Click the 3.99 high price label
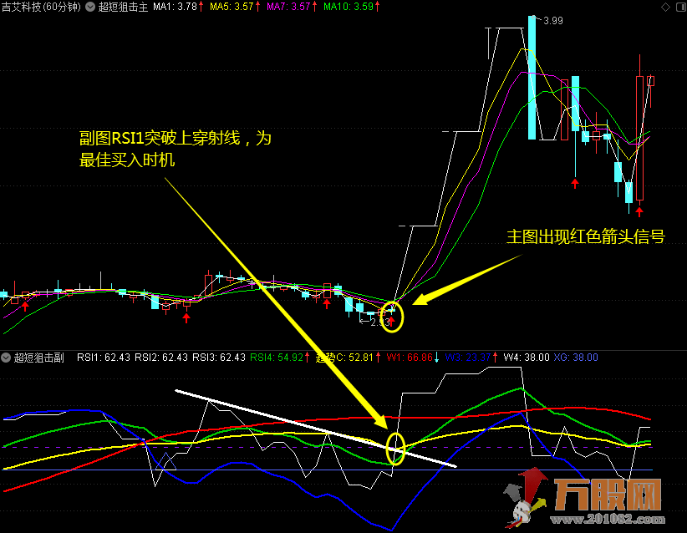Image resolution: width=687 pixels, height=533 pixels. tap(553, 21)
